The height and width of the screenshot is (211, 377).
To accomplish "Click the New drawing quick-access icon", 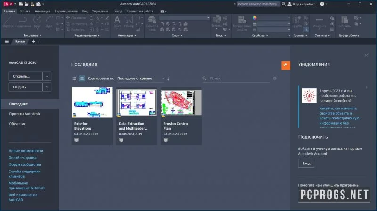I will click(x=21, y=4).
